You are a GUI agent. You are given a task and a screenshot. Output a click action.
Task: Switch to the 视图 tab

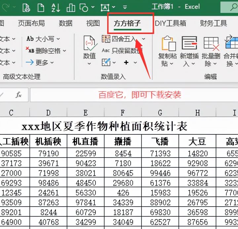click(93, 23)
